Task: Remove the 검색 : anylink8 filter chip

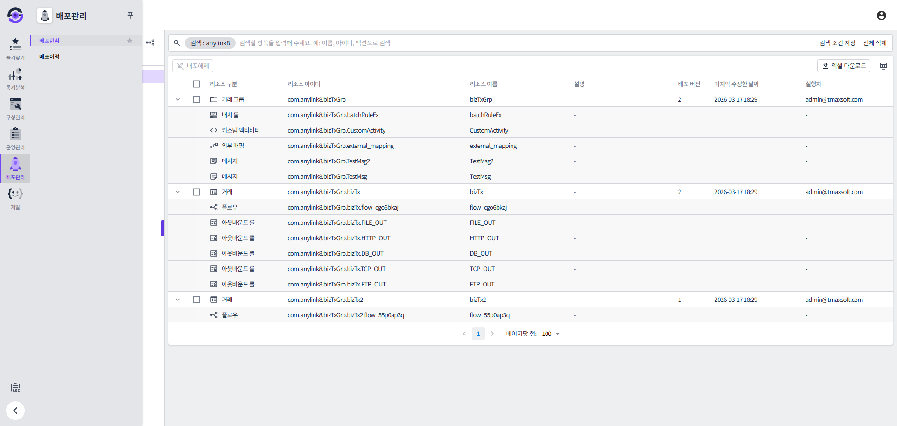Action: [x=210, y=43]
